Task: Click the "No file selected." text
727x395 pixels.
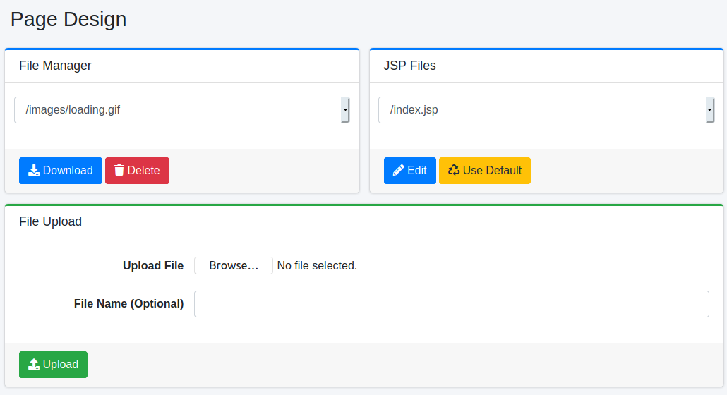Action: tap(317, 266)
